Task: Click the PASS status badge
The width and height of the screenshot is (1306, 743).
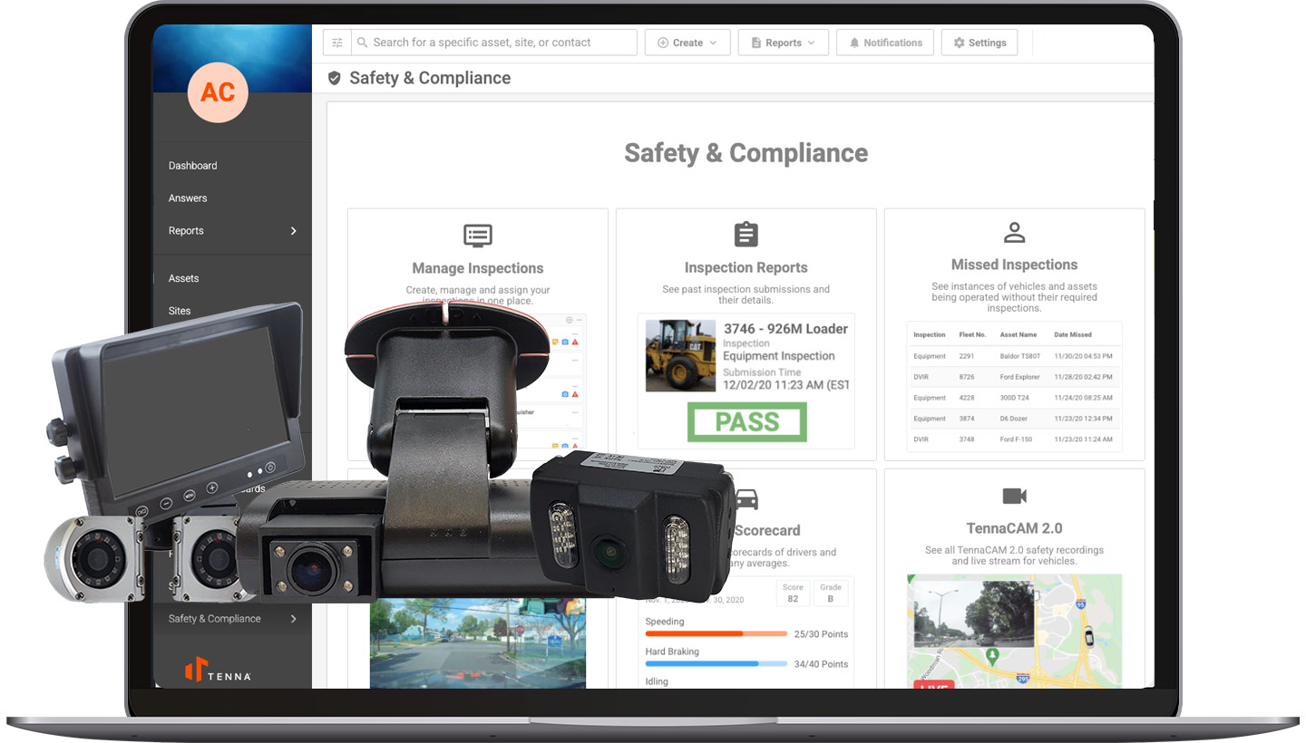Action: click(x=746, y=422)
